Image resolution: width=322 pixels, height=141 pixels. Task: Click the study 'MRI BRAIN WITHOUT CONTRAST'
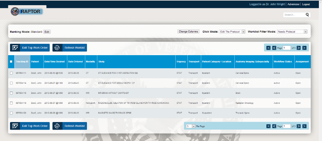113,93
